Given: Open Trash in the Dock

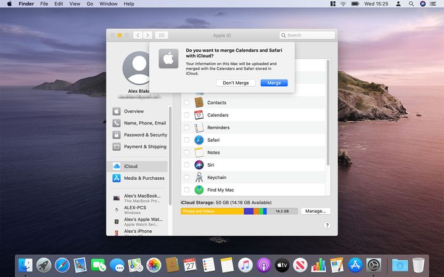Looking at the screenshot, I should (418, 265).
